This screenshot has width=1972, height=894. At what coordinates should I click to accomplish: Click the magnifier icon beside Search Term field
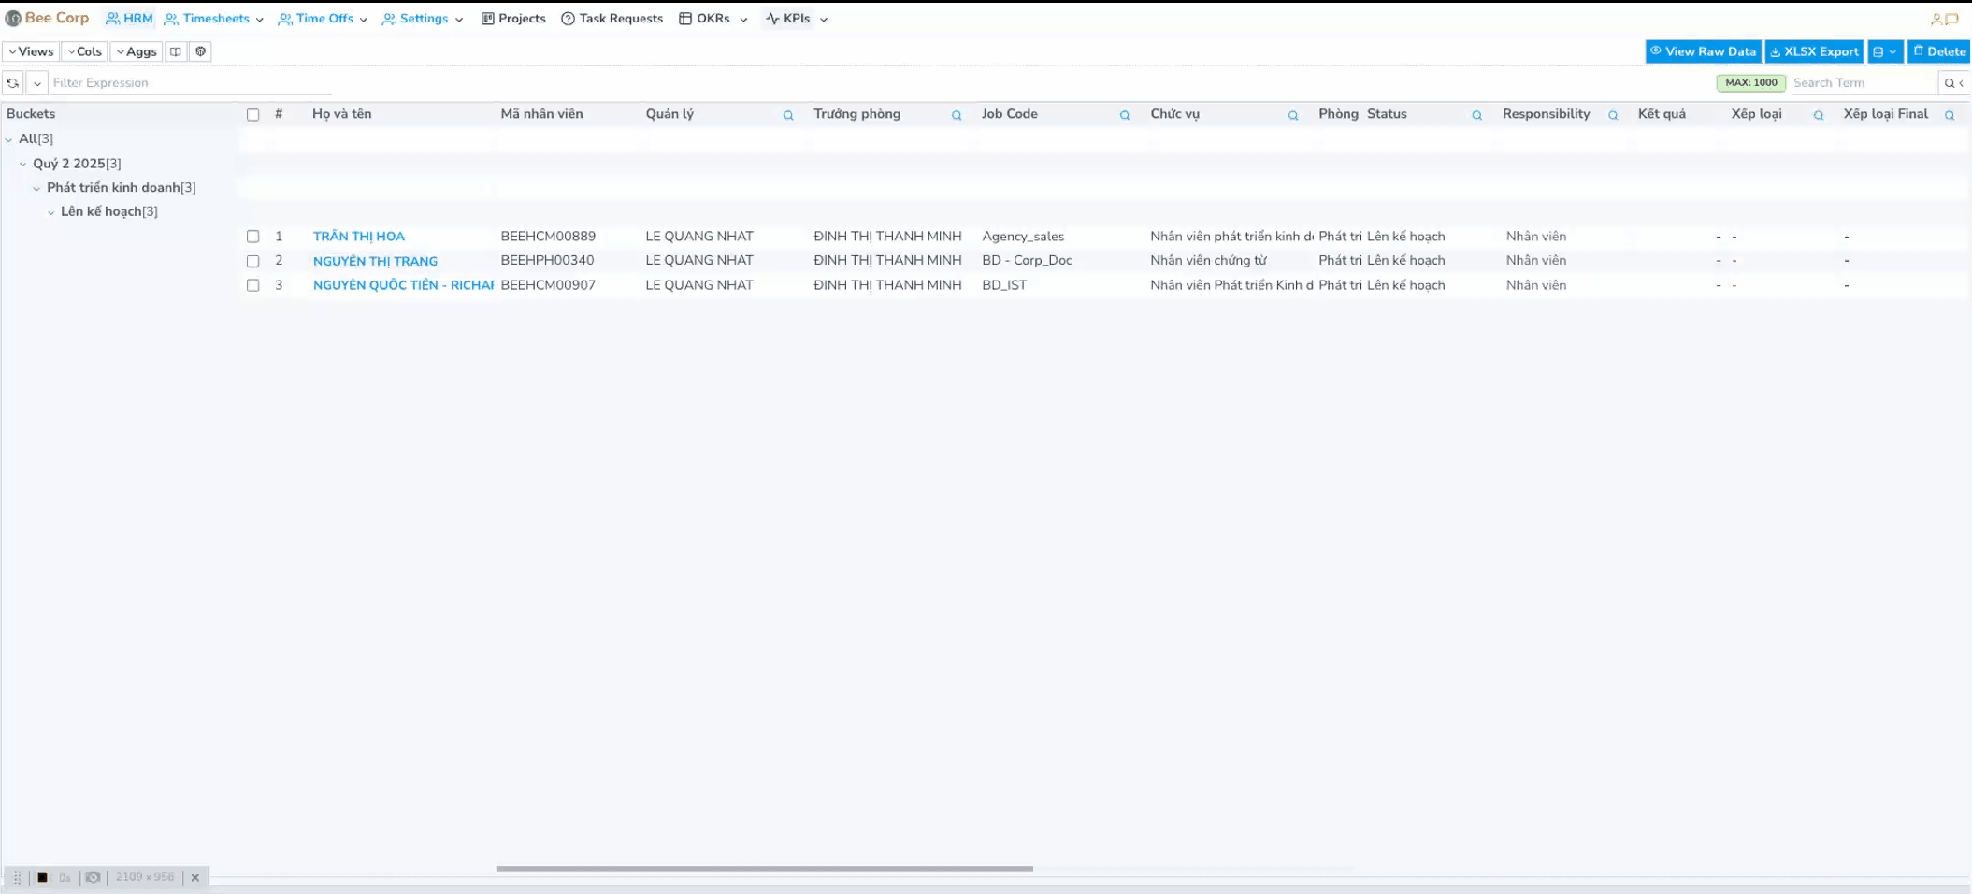pyautogui.click(x=1950, y=83)
